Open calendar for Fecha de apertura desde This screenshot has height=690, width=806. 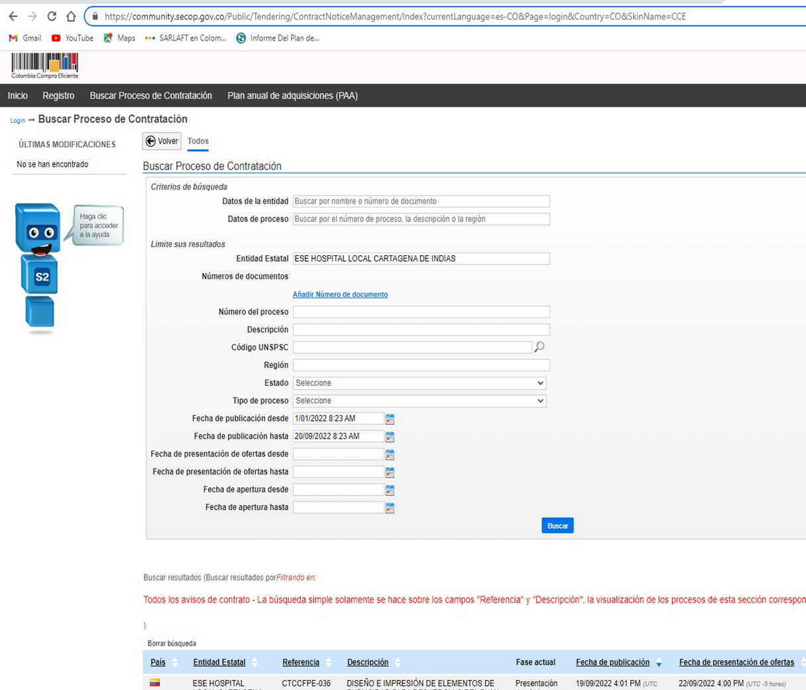click(x=390, y=490)
